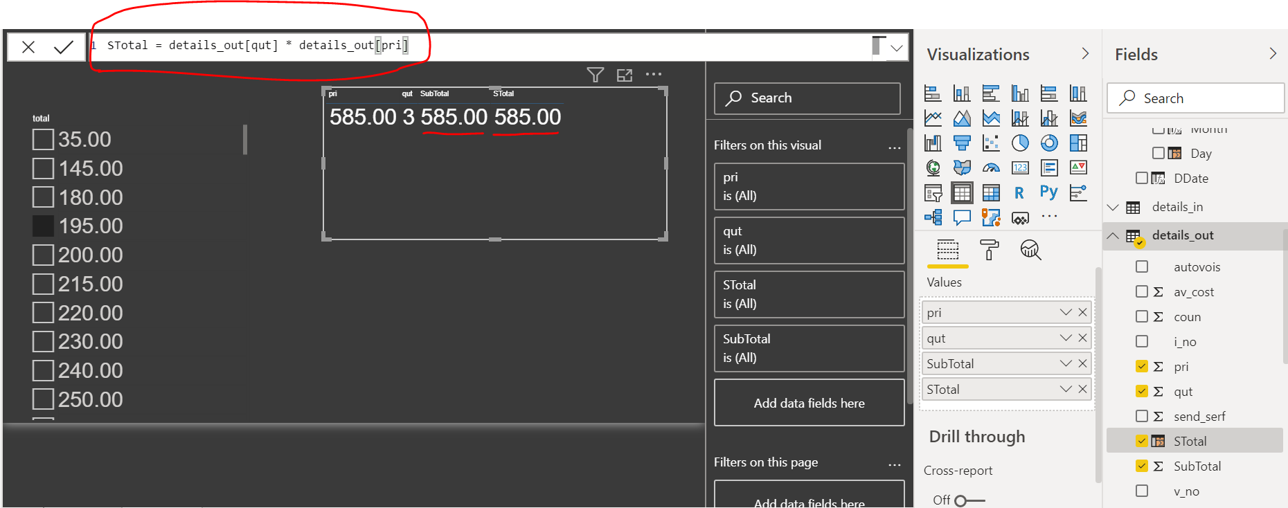Collapse the Visualizations pane
1288x508 pixels.
click(1085, 54)
